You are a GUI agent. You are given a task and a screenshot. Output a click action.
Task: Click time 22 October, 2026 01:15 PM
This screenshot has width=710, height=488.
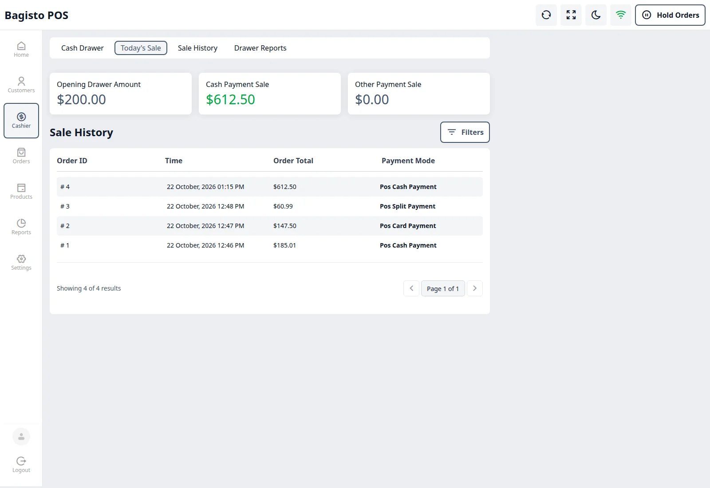pos(205,187)
